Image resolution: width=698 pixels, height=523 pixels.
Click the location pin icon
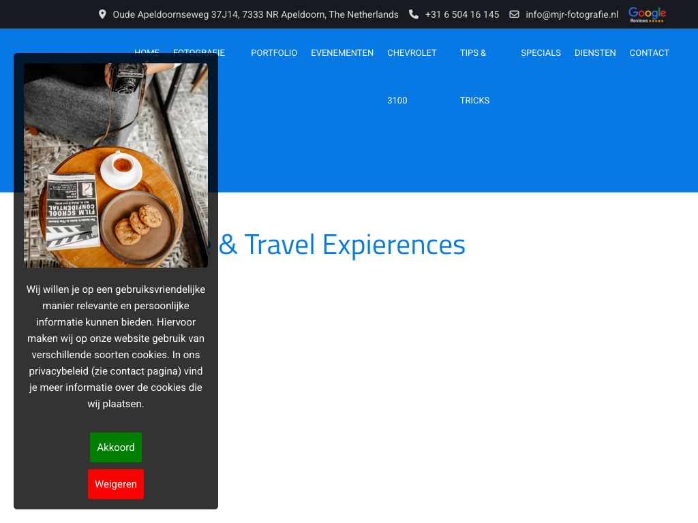point(102,15)
